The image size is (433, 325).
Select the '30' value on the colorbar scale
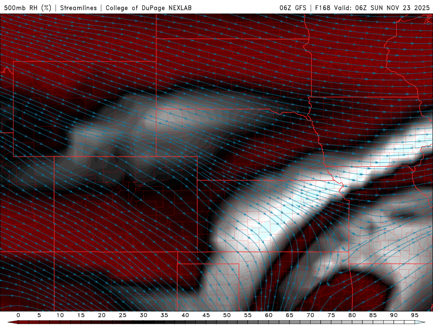[143, 315]
